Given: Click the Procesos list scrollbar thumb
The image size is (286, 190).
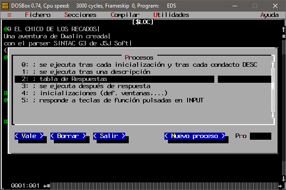Looking at the screenshot, I should (273, 86).
